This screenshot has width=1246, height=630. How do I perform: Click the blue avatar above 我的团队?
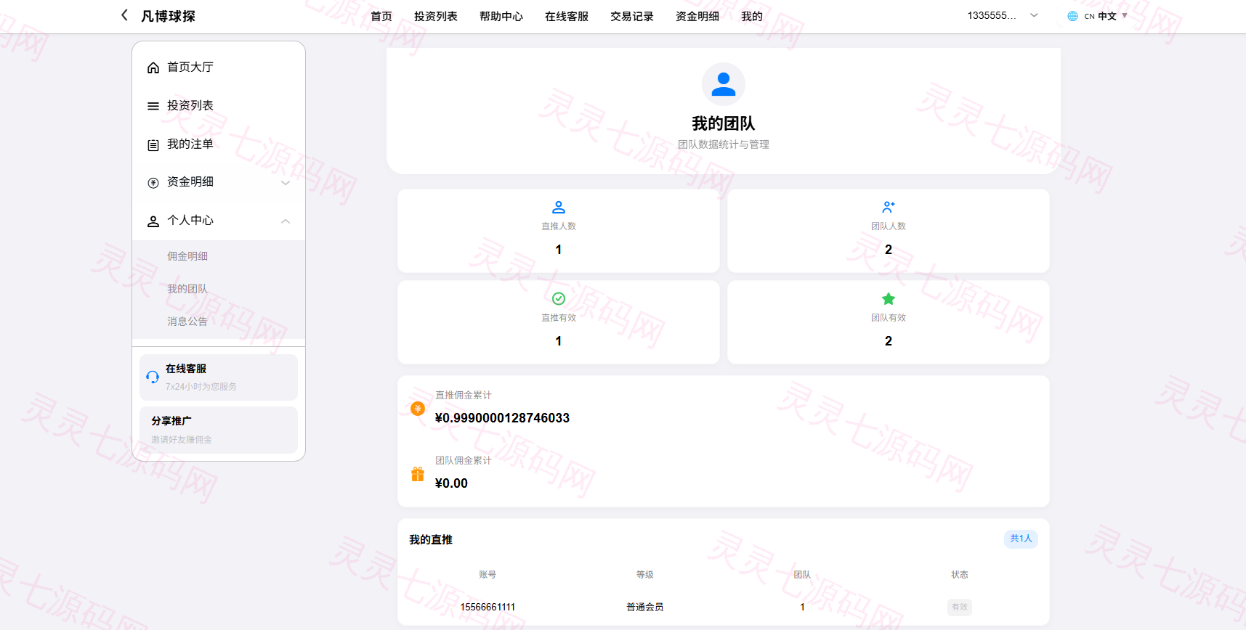[724, 84]
